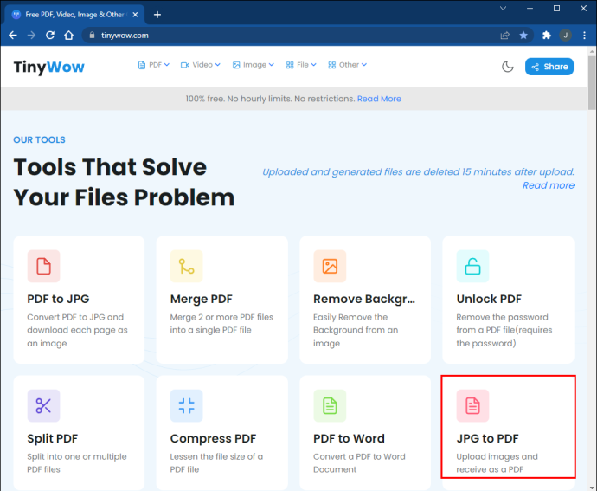
Task: Open the Split PDF card title
Action: coord(52,439)
